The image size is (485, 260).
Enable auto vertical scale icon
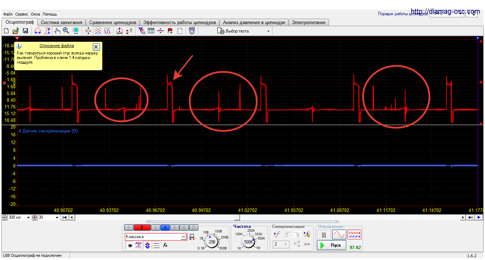[119, 31]
